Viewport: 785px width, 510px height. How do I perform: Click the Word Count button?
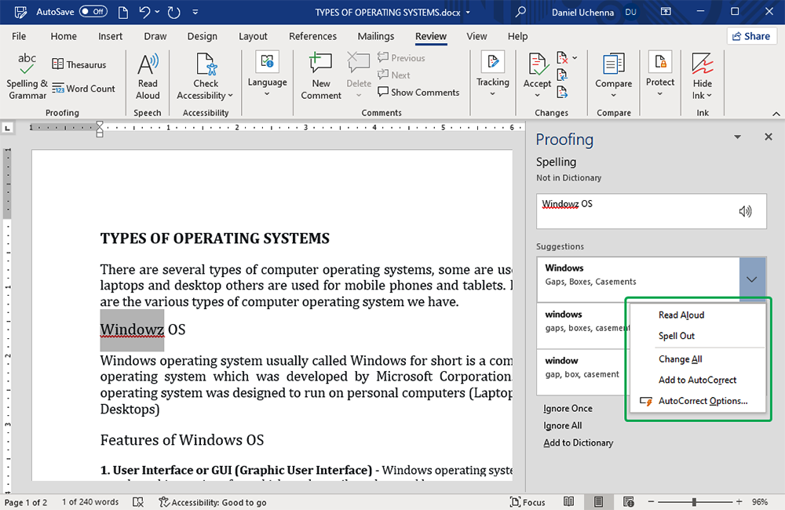[x=83, y=89]
